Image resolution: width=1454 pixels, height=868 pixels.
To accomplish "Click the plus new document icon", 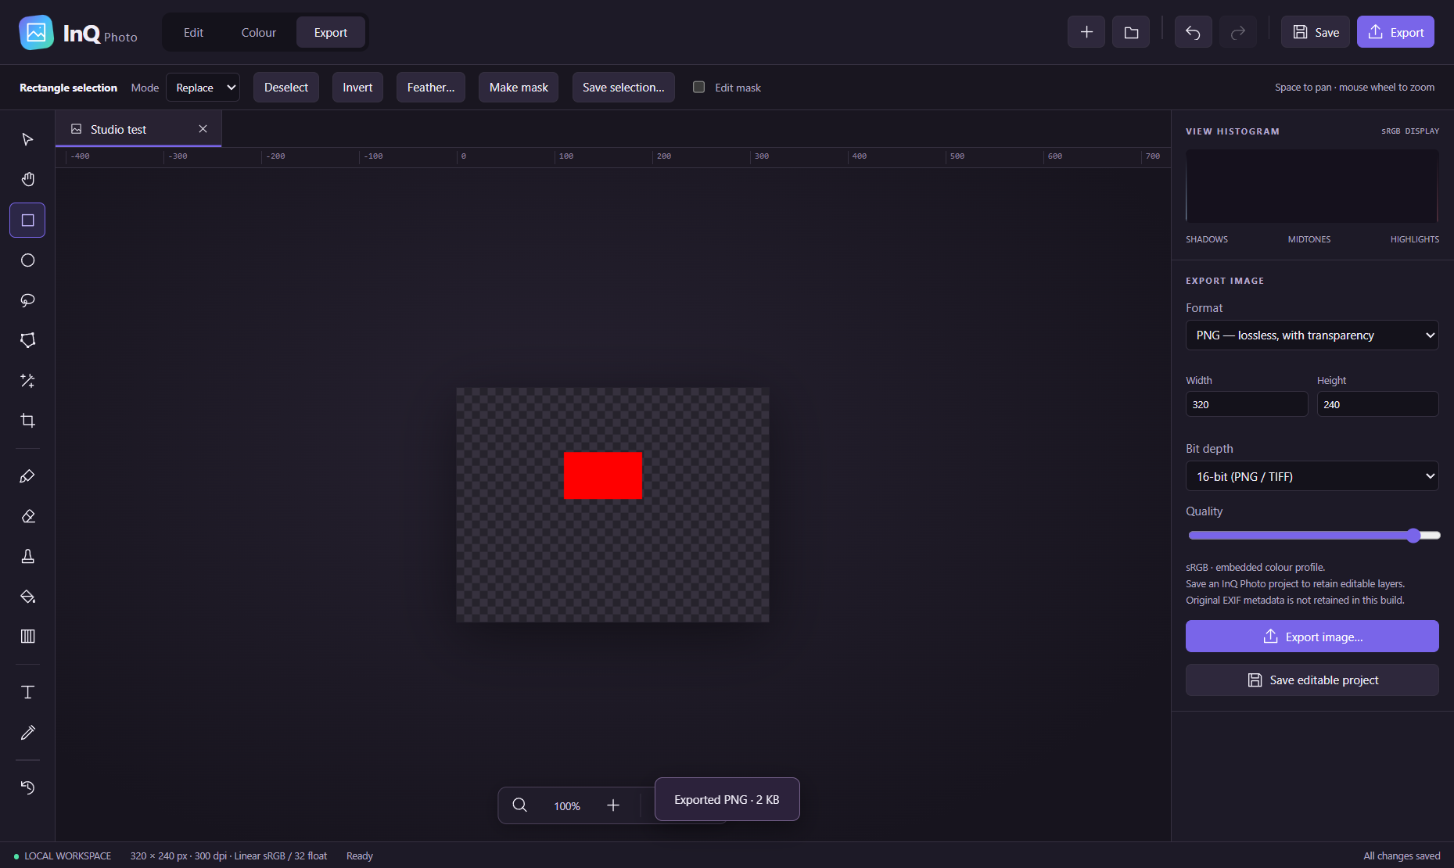I will pyautogui.click(x=1086, y=32).
